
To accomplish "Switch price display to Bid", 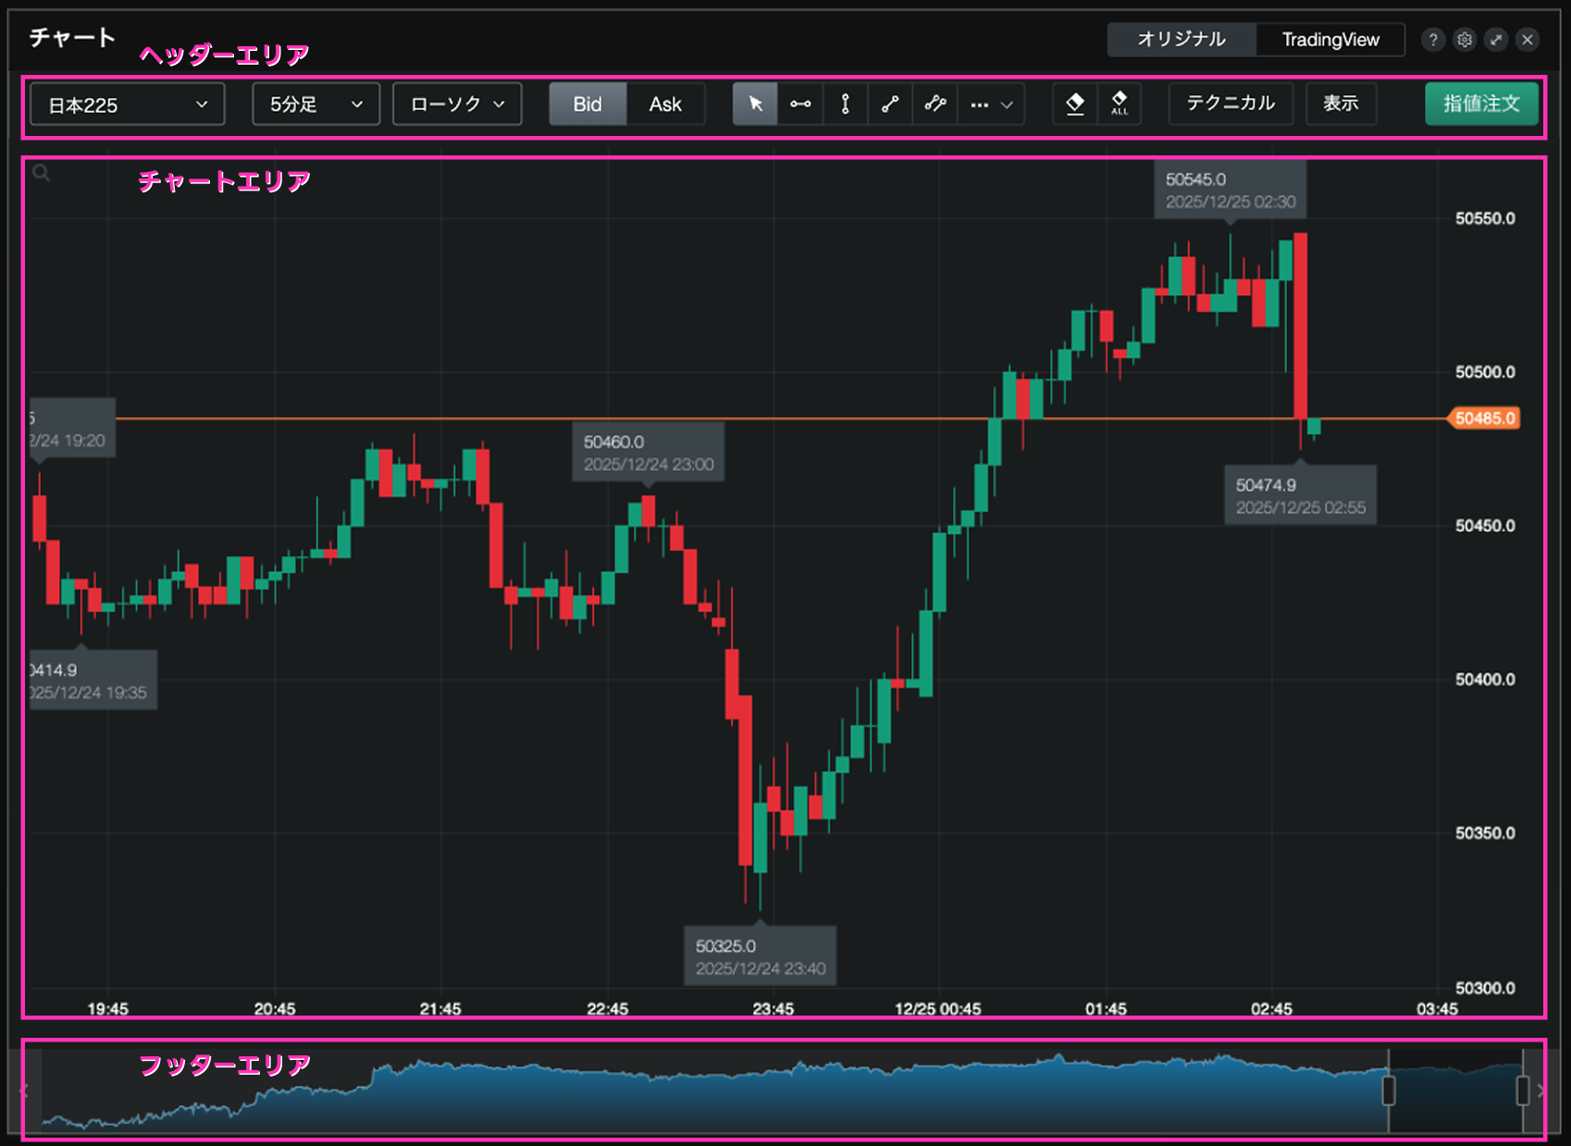I will (x=588, y=105).
